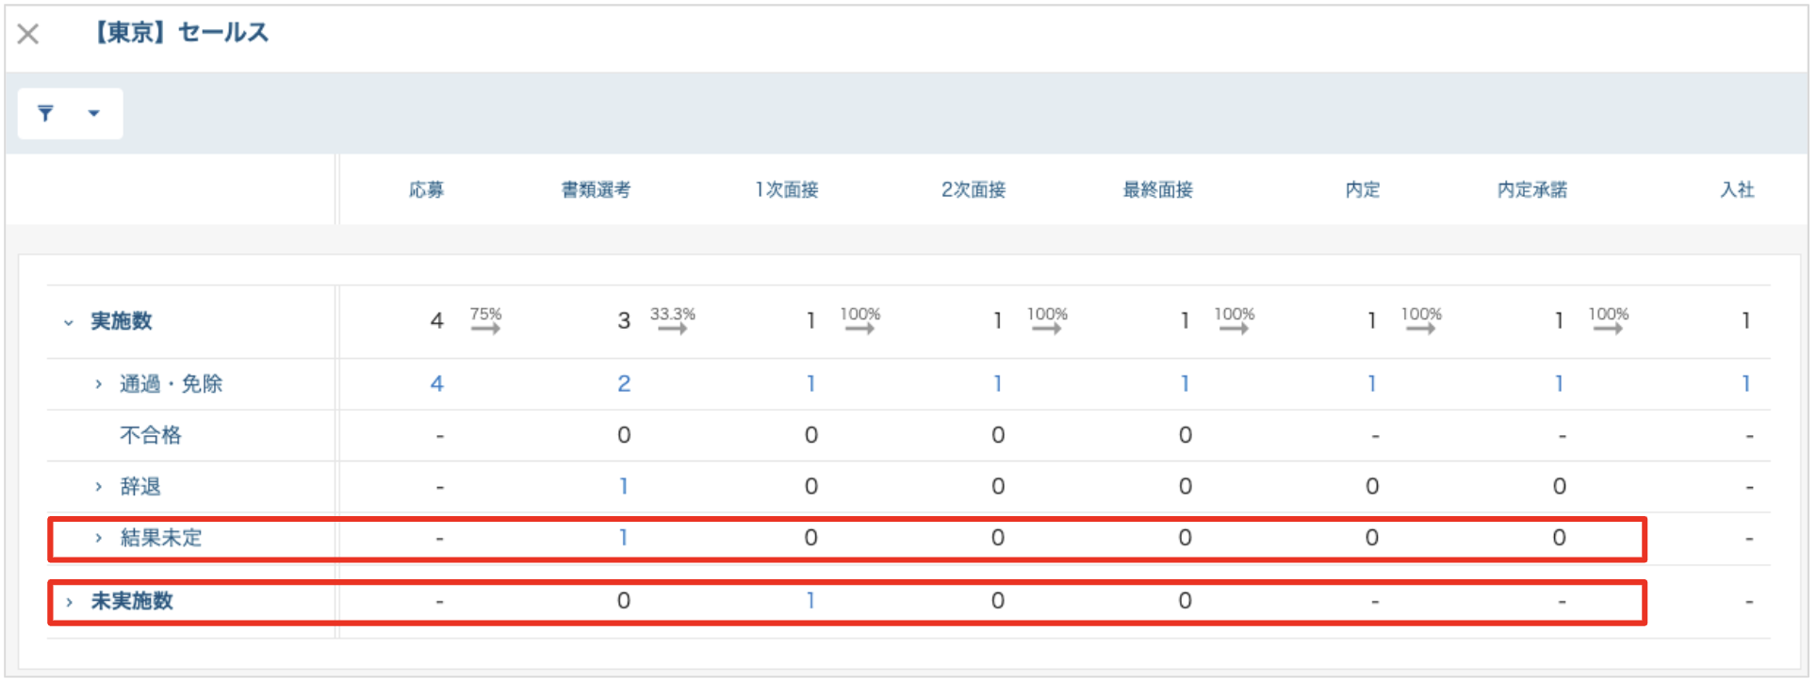Open the 通過・免除 count 1 under 内定
Viewport: 1817px width, 680px height.
pos(1372,384)
